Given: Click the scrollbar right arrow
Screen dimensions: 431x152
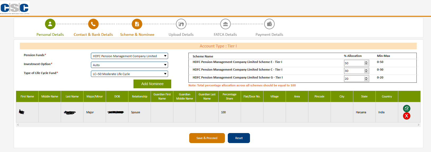Looking at the screenshot, I should click(419, 125).
